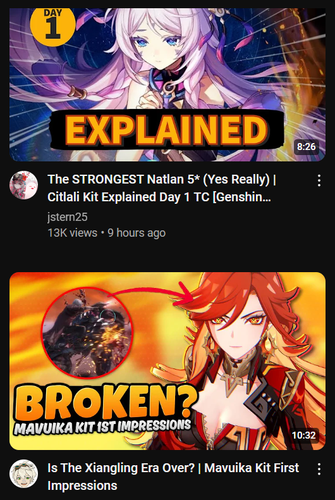Click the MAVUIKA KIT 1ST IMPRESSIONS caption

(x=102, y=427)
